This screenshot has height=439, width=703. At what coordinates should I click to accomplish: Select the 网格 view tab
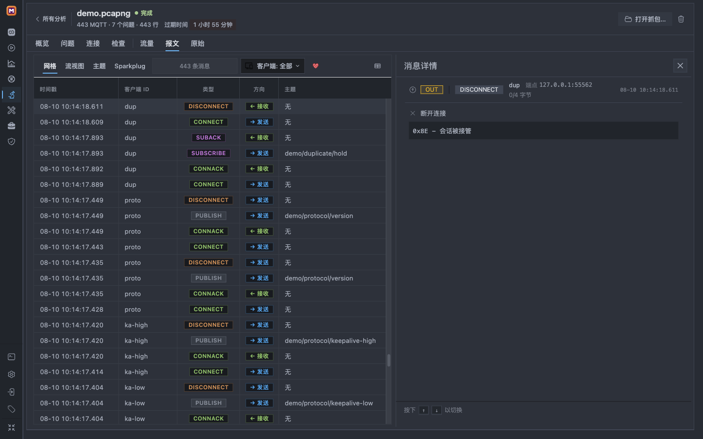click(x=50, y=66)
